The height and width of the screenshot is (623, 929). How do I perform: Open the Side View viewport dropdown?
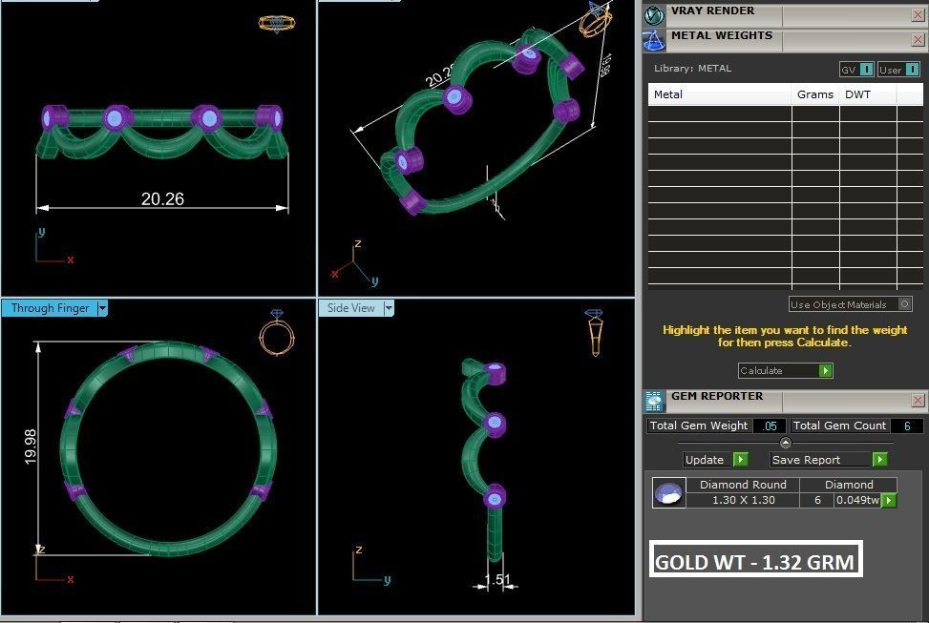click(x=389, y=308)
